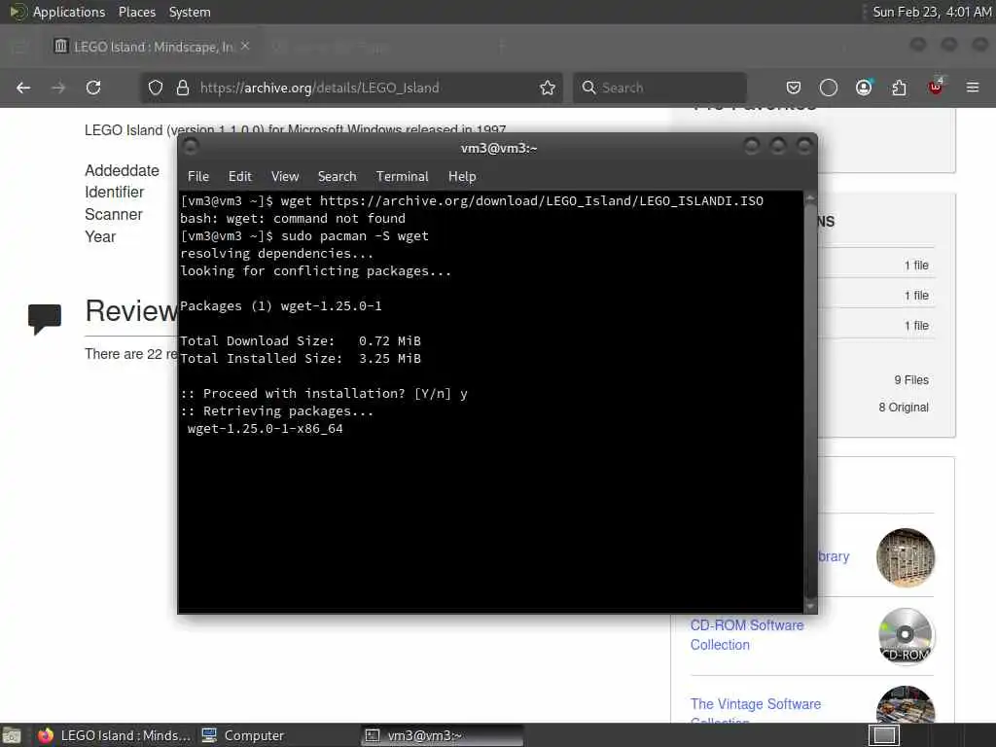Click the 'Identifier' metadata label
996x747 pixels.
pos(115,193)
